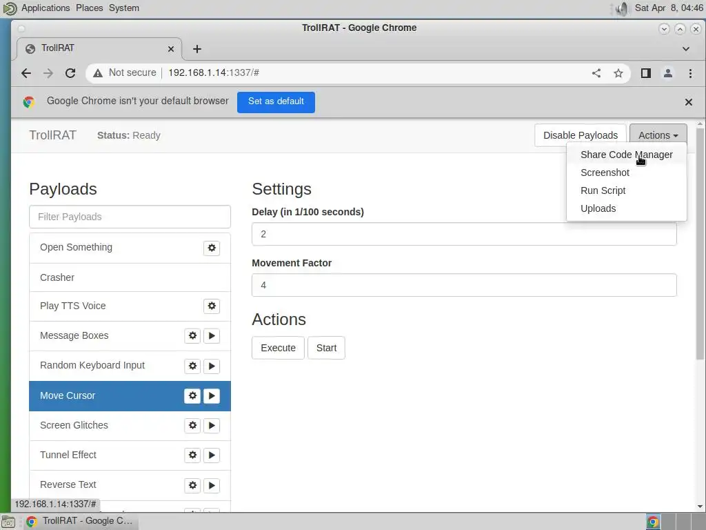Click the browser address bar URL

coord(214,73)
